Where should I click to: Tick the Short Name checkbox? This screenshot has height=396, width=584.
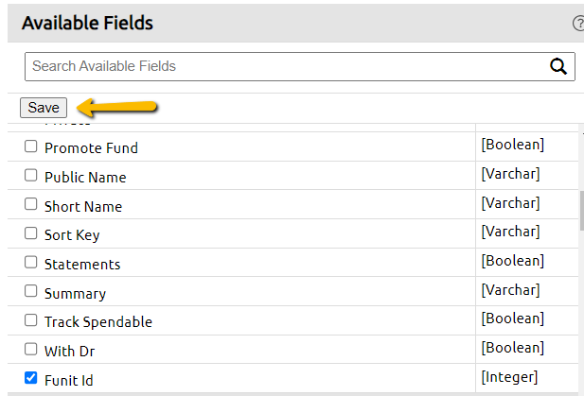point(31,204)
